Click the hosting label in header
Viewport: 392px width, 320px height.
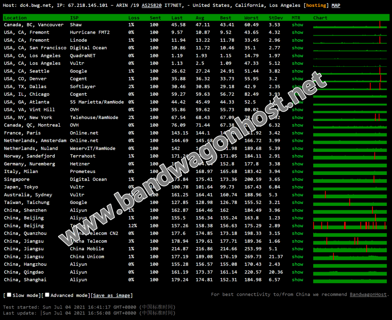(316, 5)
